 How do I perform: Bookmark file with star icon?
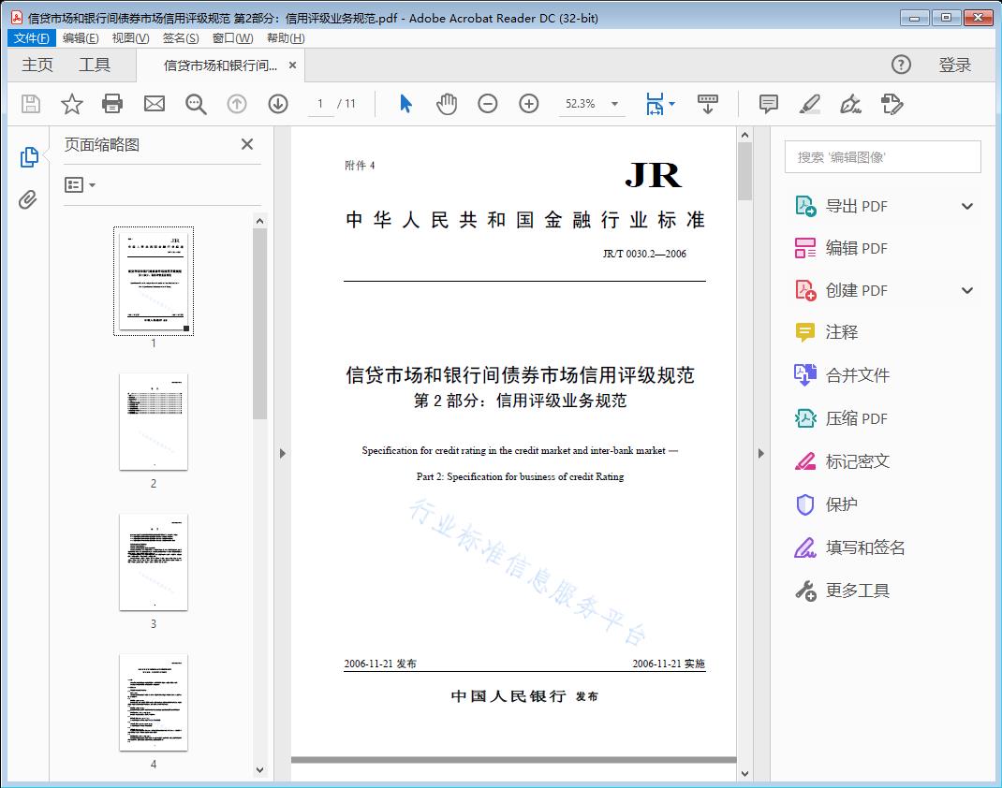72,104
